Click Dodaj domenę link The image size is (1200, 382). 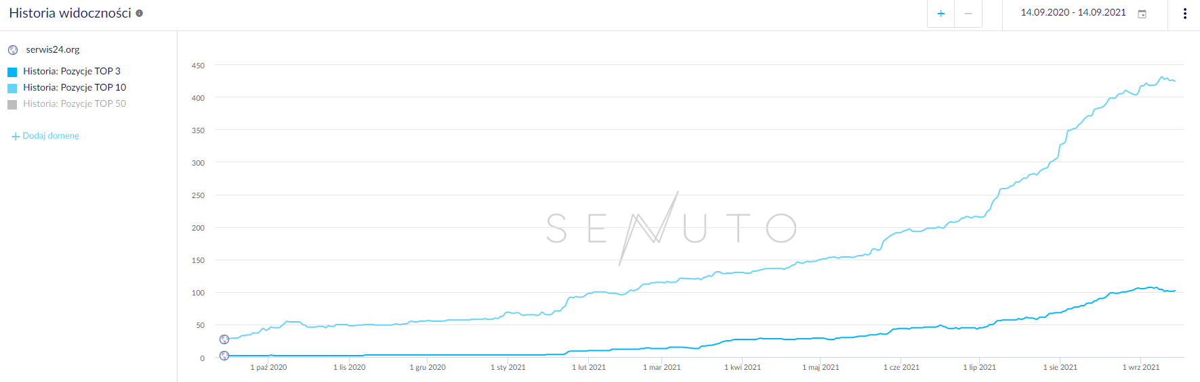click(51, 136)
